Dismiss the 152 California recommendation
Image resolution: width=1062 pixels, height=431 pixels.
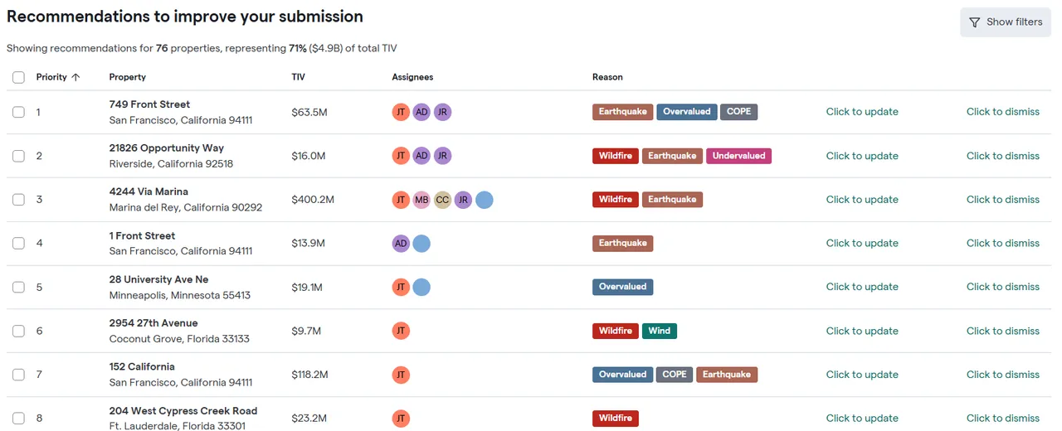point(1002,375)
